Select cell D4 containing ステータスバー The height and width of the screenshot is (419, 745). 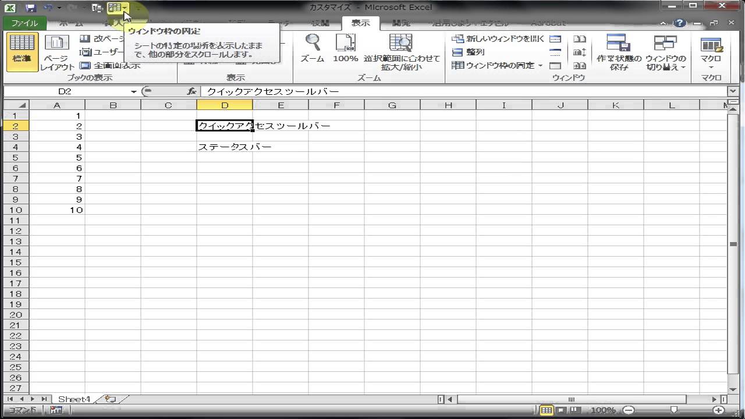[225, 147]
